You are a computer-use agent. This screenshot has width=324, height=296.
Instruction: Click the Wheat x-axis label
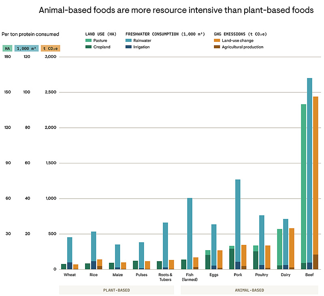click(70, 275)
